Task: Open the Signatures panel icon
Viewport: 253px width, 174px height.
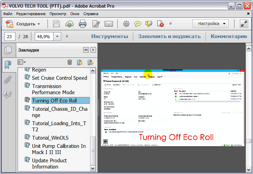Action: click(x=8, y=95)
